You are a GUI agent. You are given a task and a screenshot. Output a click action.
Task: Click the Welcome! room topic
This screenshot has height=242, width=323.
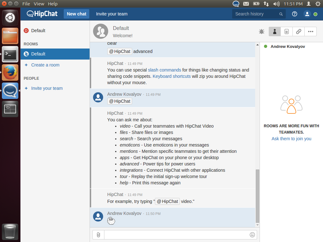pyautogui.click(x=123, y=36)
